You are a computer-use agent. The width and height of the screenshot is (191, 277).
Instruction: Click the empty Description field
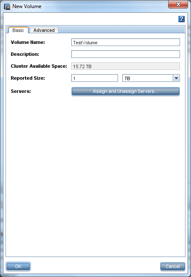point(126,54)
